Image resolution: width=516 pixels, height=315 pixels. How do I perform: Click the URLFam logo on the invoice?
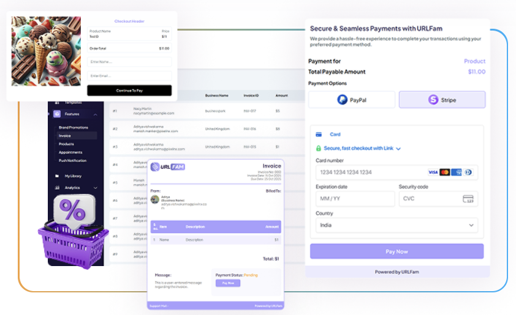tap(168, 167)
